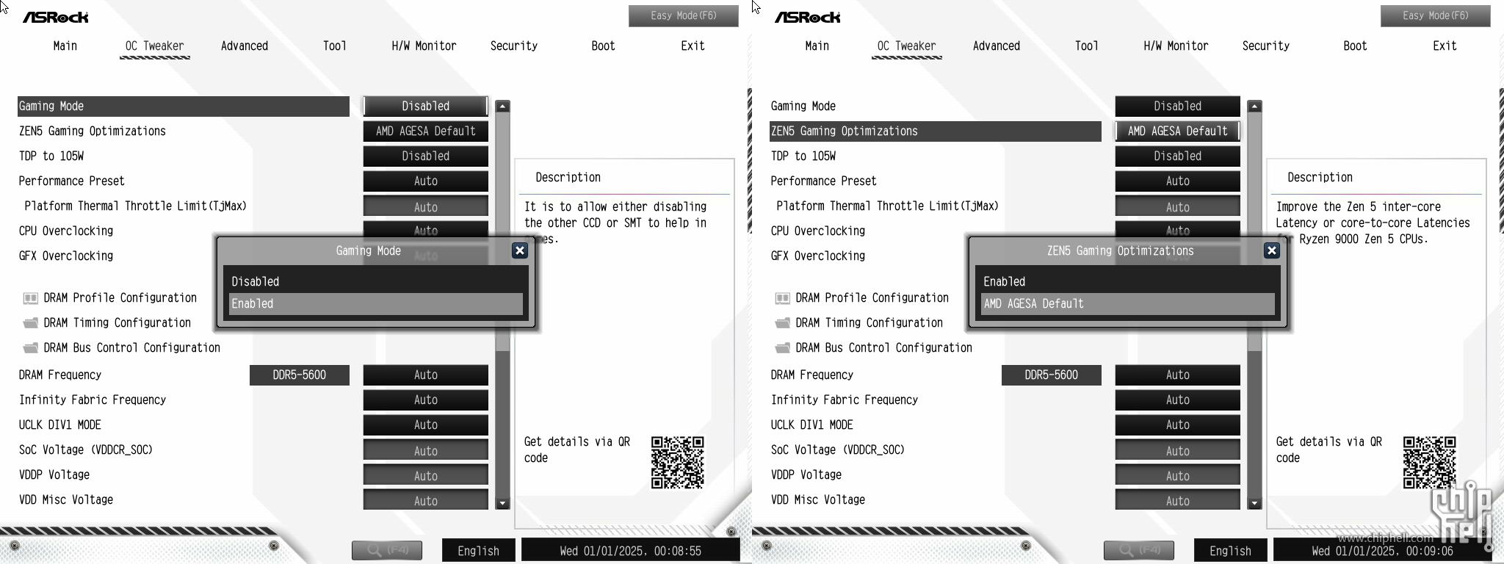Close the Gaming Mode popup on left screen
Viewport: 1504px width, 564px height.
[520, 250]
